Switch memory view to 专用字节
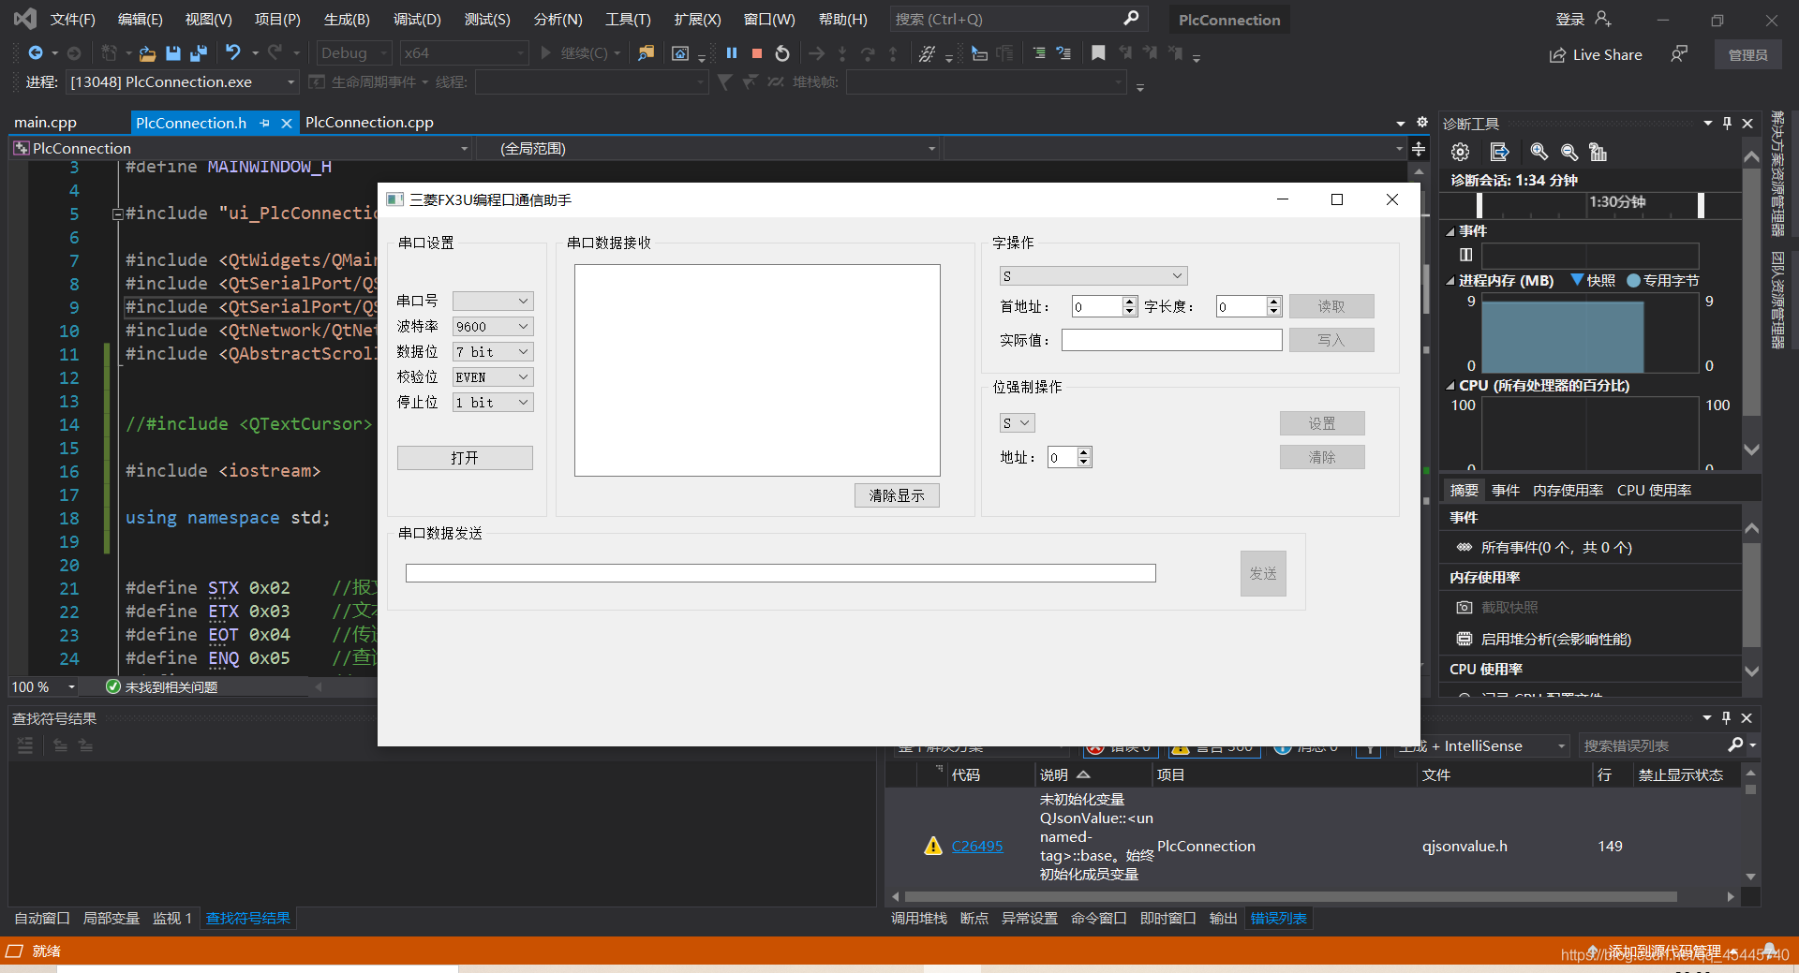 [1663, 280]
